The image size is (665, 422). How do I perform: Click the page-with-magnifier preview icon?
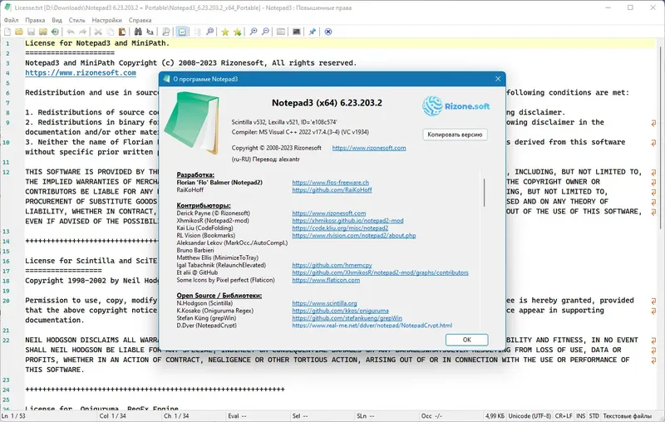point(165,32)
